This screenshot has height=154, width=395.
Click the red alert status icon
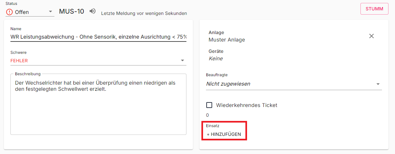point(9,12)
